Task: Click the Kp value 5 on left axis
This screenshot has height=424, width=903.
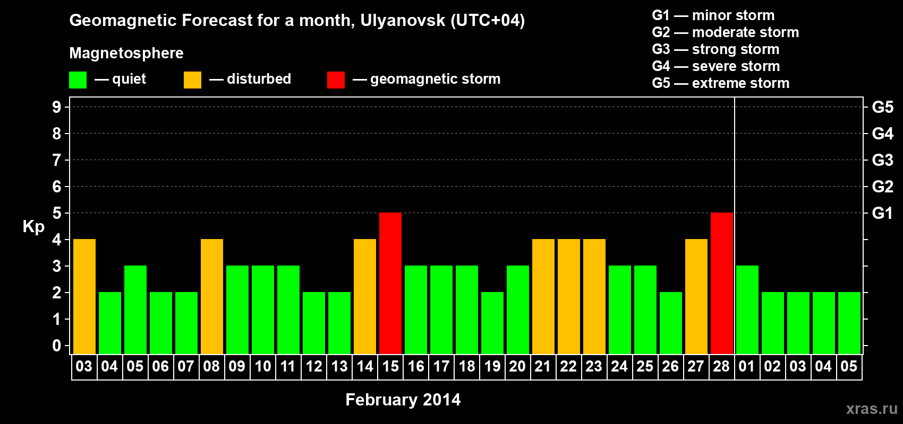Action: pos(57,213)
